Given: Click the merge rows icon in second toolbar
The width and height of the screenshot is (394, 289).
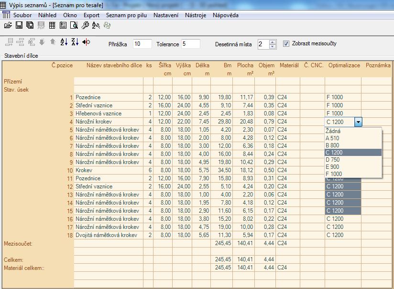Looking at the screenshot, I should pos(20,42).
